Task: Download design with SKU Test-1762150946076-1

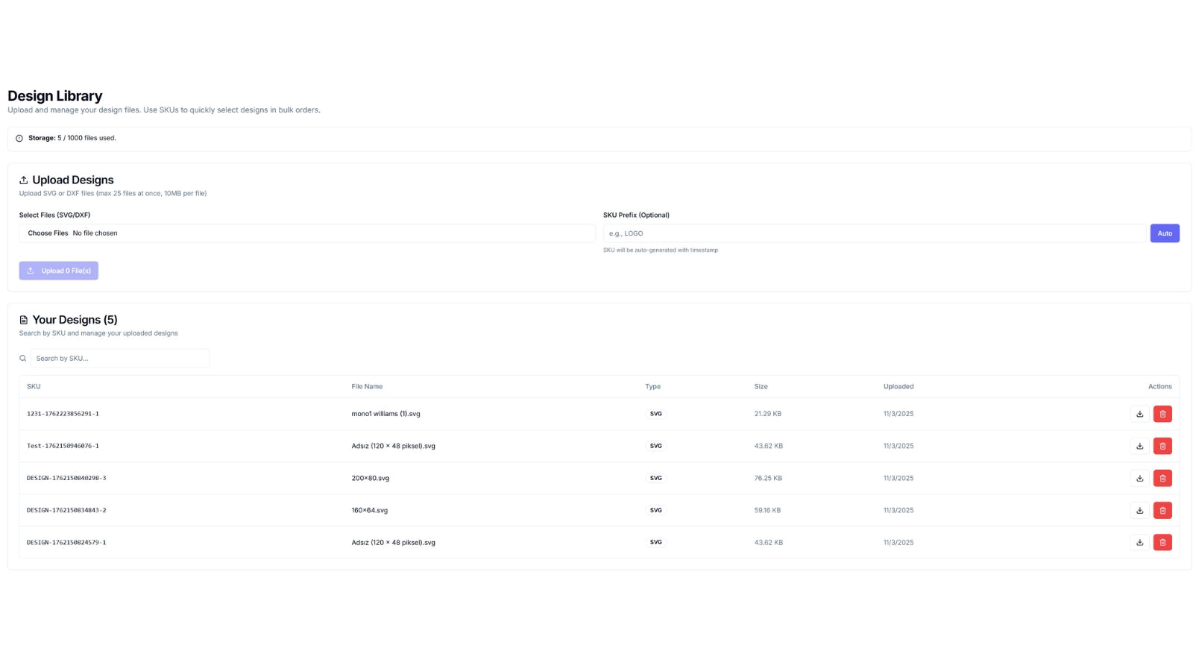Action: [x=1139, y=446]
